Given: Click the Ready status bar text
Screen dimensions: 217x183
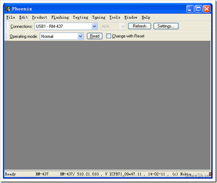Looking at the screenshot, I should 10,174.
